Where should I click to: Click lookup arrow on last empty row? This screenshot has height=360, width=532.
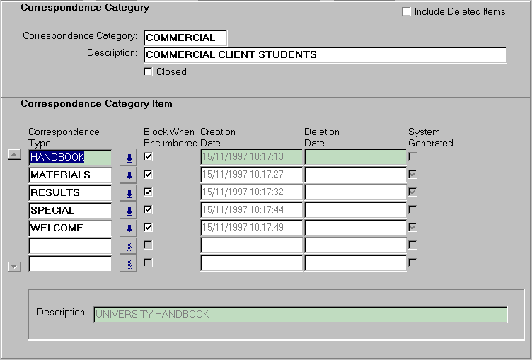click(x=129, y=264)
